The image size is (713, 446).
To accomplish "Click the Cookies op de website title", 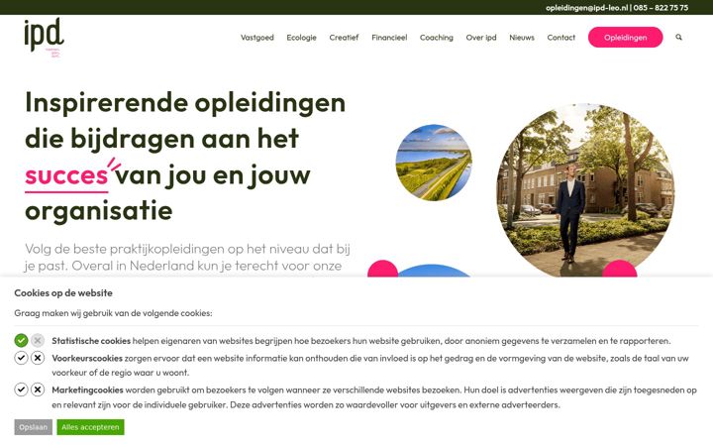I will 63,293.
